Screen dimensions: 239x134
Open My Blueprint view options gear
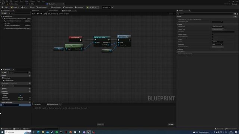click(30, 73)
